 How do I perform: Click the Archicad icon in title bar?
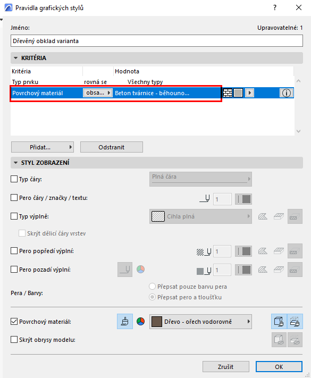9,8
